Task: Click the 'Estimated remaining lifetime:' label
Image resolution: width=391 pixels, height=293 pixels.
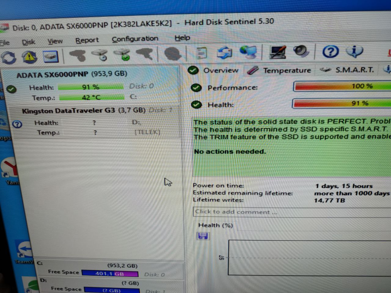Action: pos(243,193)
